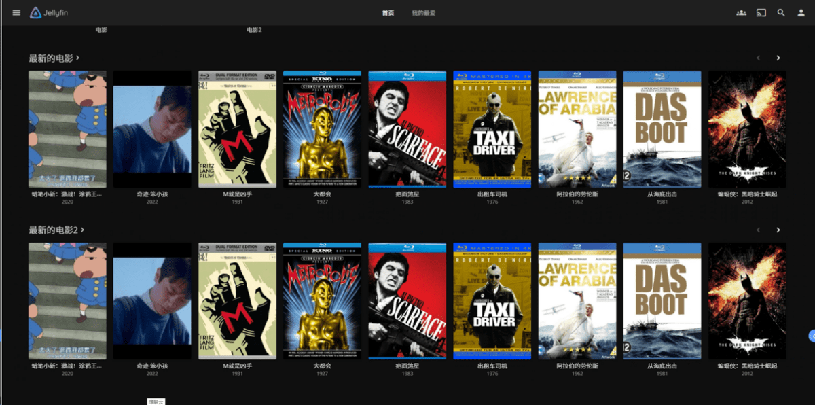Click the Jellyfin logo icon

point(36,13)
